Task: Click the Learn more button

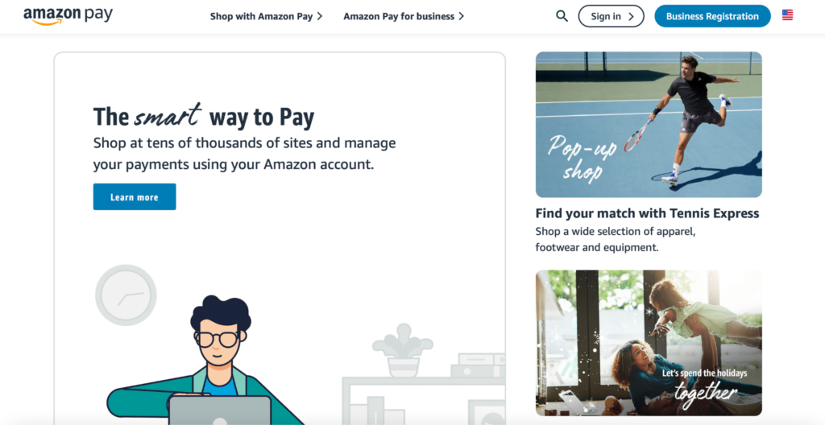Action: click(x=135, y=196)
